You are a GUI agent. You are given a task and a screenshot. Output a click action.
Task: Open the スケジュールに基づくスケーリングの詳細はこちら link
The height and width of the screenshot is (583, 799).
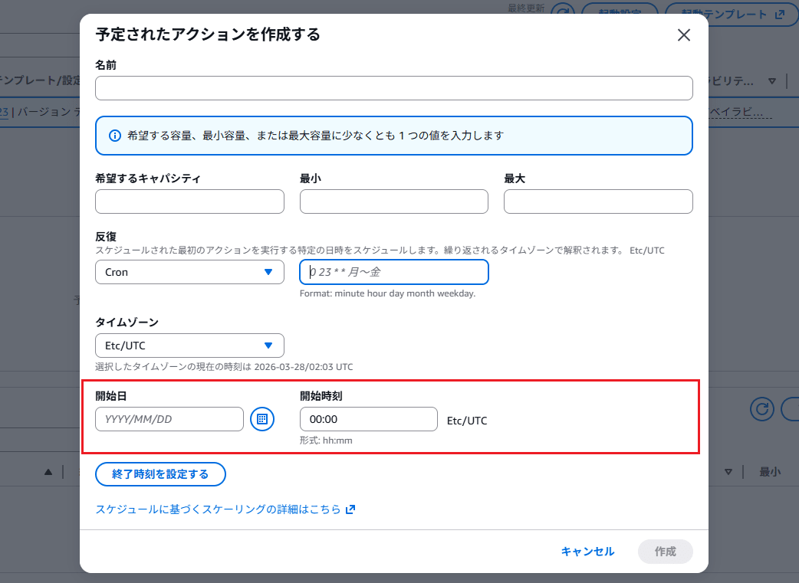pos(225,509)
